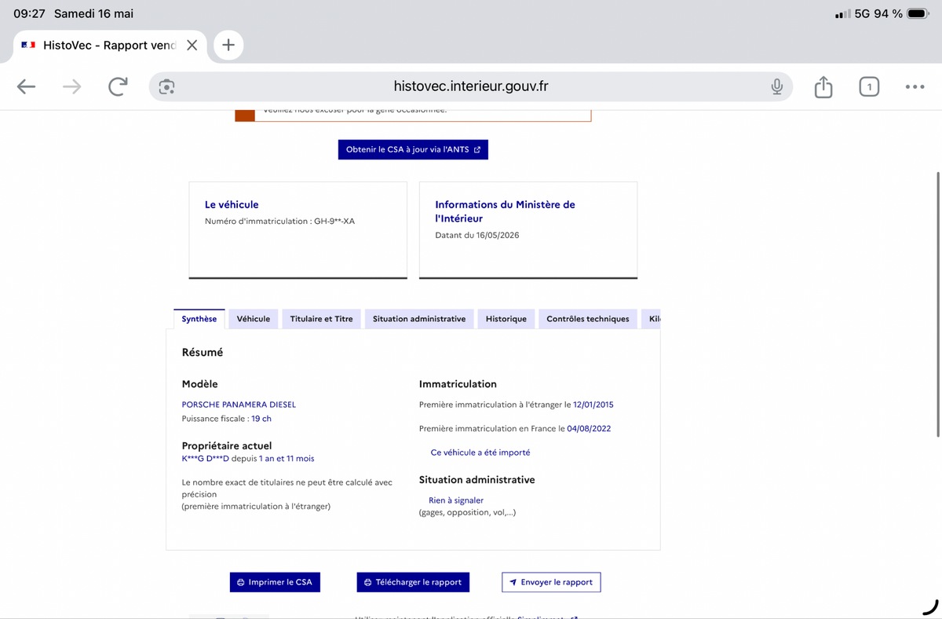Click the Envoyer le rapport button
Viewport: 942px width, 619px height.
coord(551,582)
